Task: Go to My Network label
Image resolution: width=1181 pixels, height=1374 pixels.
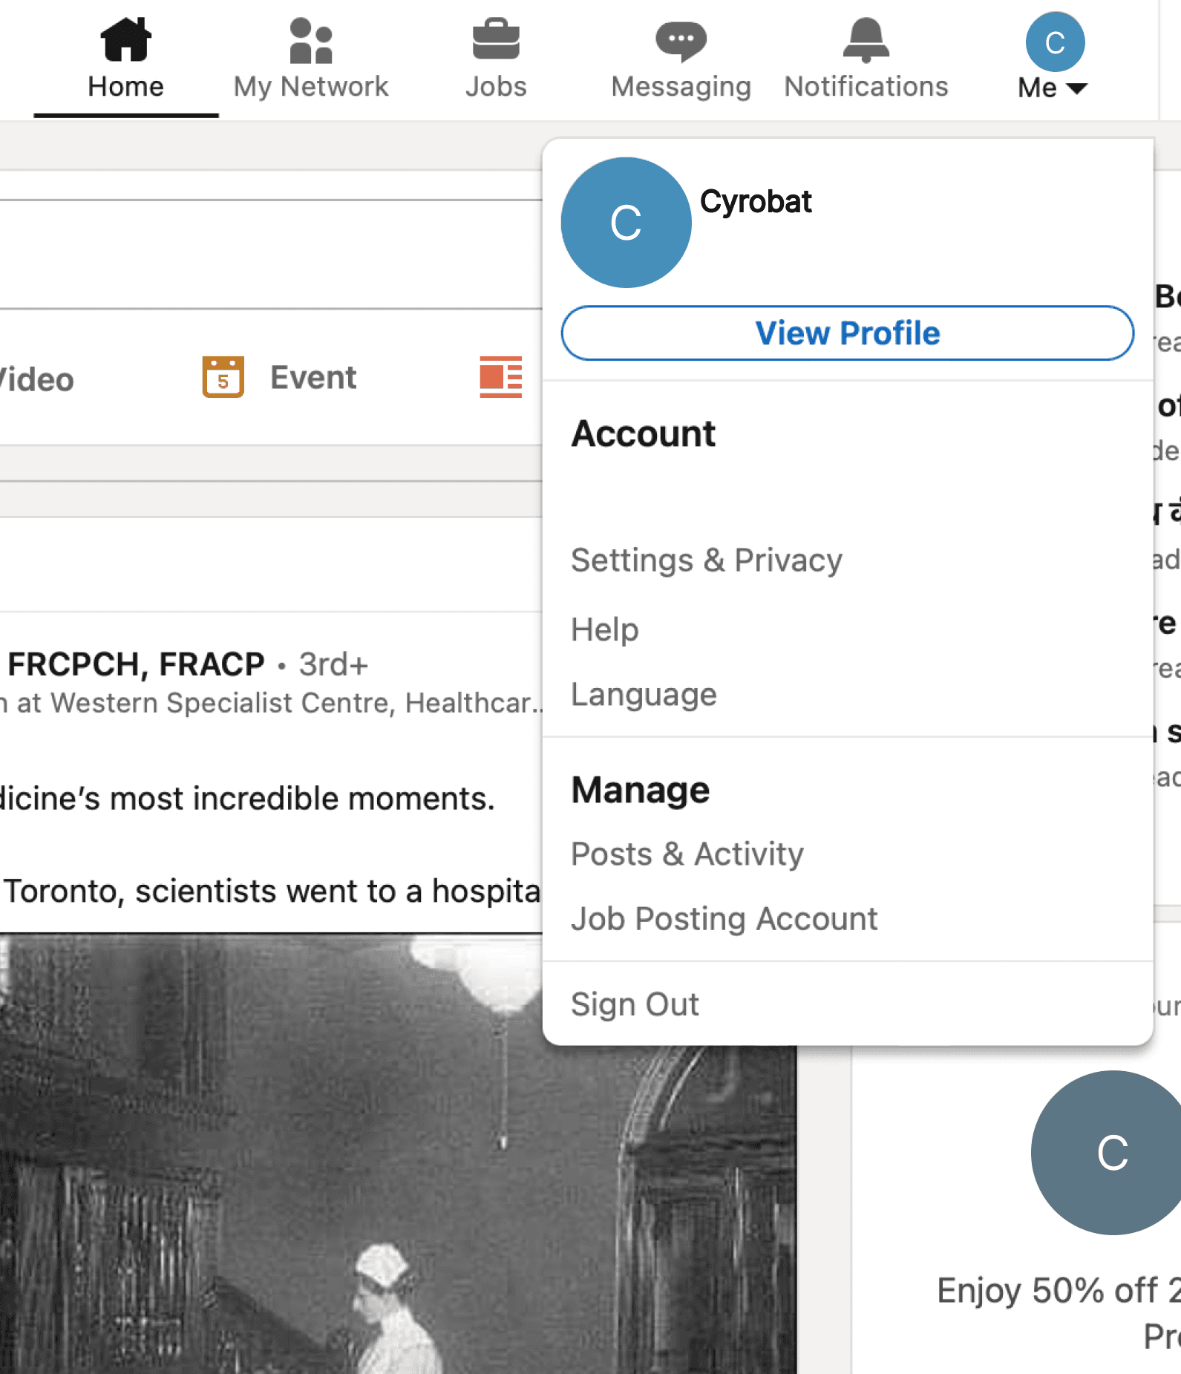Action: [x=311, y=87]
